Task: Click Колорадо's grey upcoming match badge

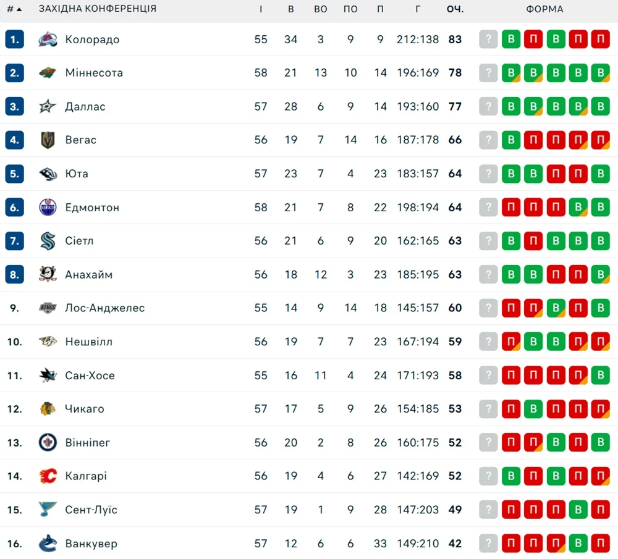Action: click(488, 40)
